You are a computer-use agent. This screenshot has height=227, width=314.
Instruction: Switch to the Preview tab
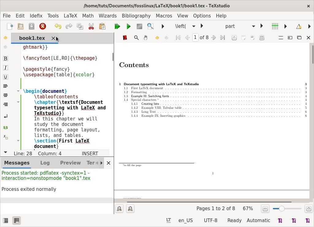tap(70, 163)
